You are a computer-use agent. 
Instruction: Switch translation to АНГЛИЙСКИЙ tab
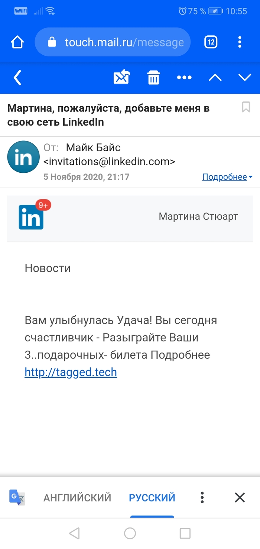click(77, 497)
